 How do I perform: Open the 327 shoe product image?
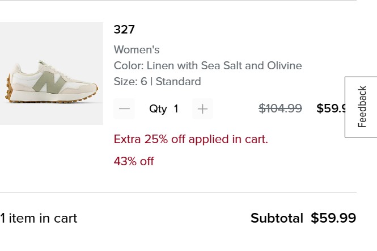(51, 73)
